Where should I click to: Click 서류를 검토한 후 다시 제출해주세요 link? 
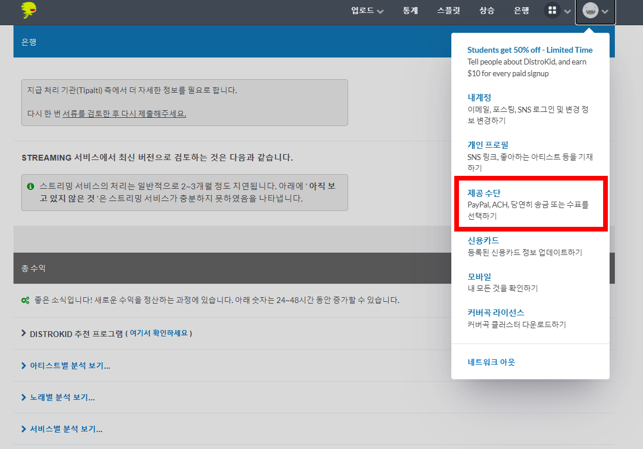tap(124, 114)
